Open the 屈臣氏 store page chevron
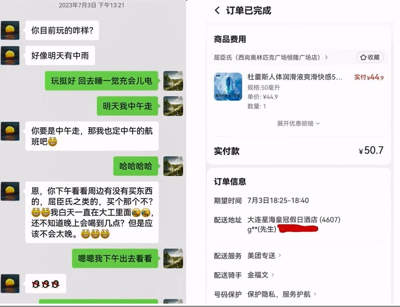 pyautogui.click(x=326, y=57)
